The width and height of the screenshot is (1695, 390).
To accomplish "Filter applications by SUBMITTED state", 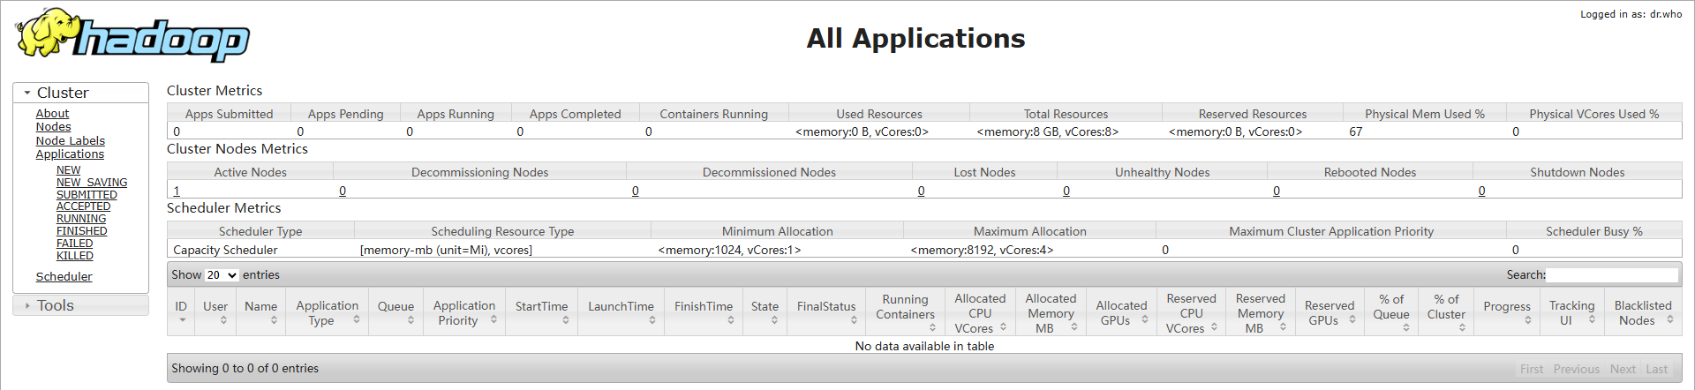I will pos(87,195).
